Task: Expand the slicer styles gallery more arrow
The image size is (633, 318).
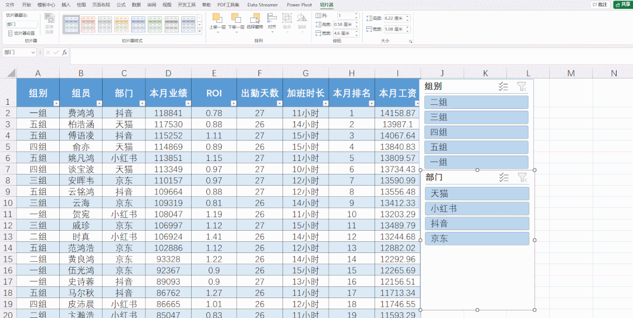Action: [x=199, y=31]
